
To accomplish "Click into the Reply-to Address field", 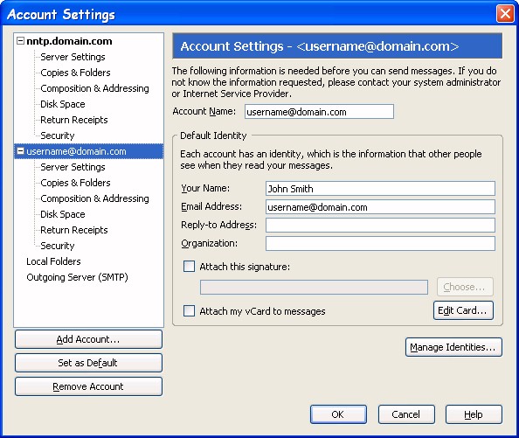I will (x=380, y=226).
